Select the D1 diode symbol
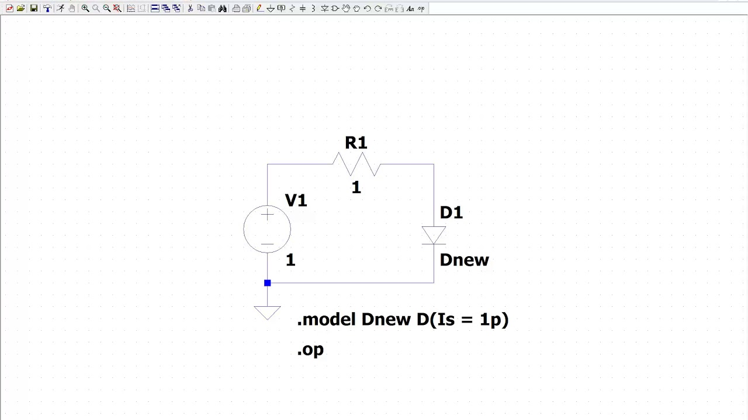Viewport: 748px width, 420px height. point(434,235)
